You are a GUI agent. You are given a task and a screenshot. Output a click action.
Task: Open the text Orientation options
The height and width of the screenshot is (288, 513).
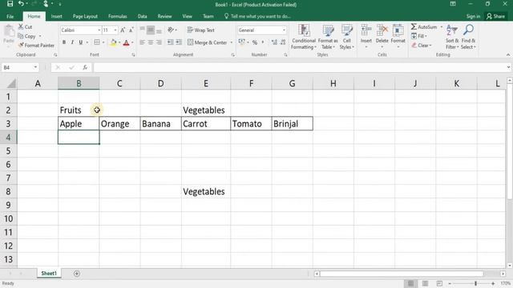click(x=172, y=30)
